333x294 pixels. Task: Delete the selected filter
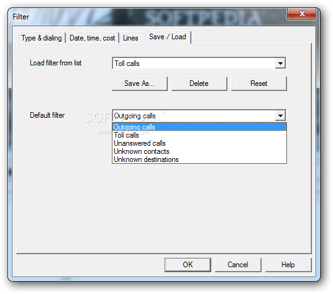point(199,83)
